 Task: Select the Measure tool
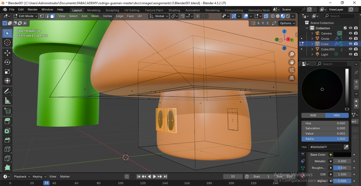[7, 100]
